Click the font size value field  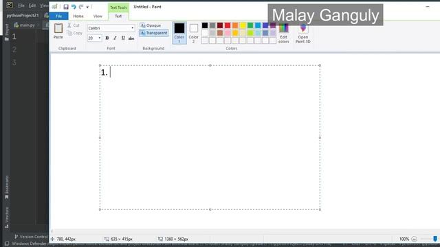click(92, 38)
